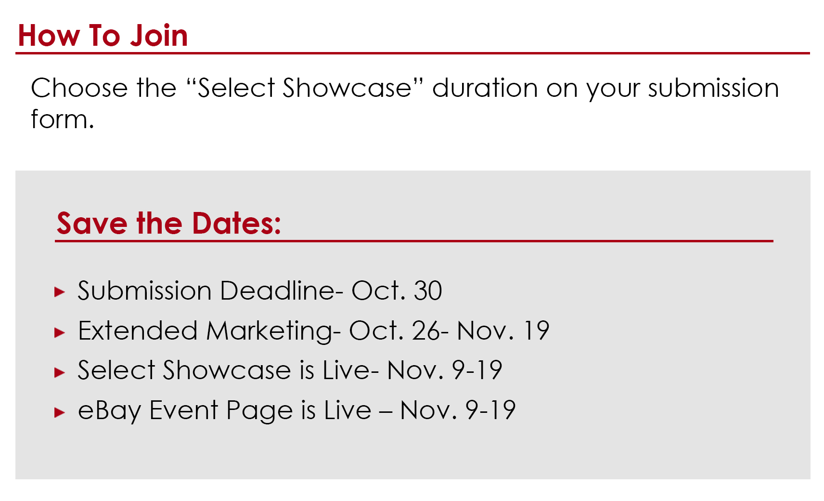
Task: Click the "Select Showcase is Live- Nov. 9-19" line
Action: point(290,371)
